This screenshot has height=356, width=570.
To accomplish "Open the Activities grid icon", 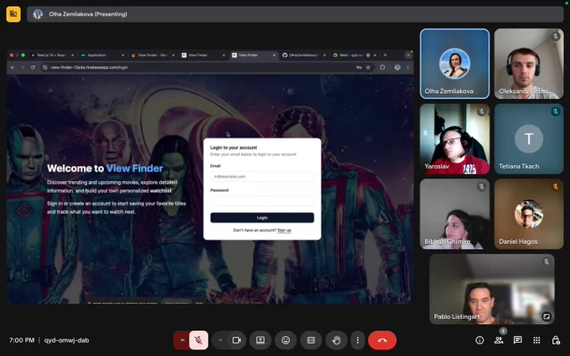I will pyautogui.click(x=536, y=340).
